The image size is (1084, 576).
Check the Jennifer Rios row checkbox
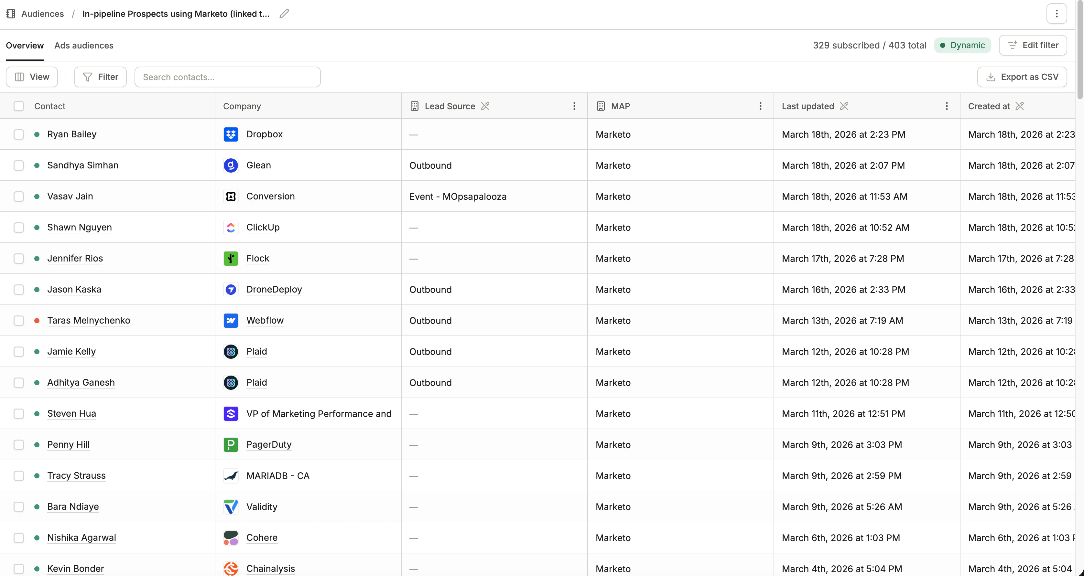tap(19, 258)
